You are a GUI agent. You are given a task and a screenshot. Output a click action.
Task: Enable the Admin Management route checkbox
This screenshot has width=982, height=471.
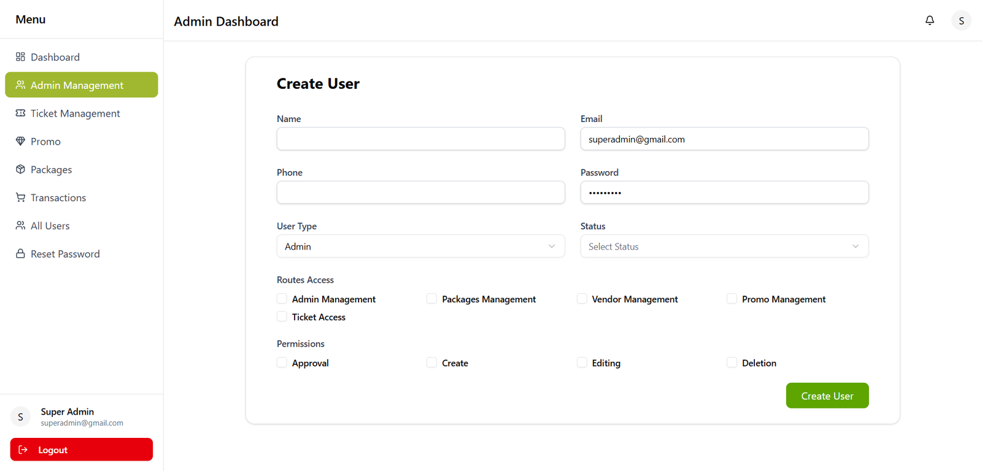282,299
